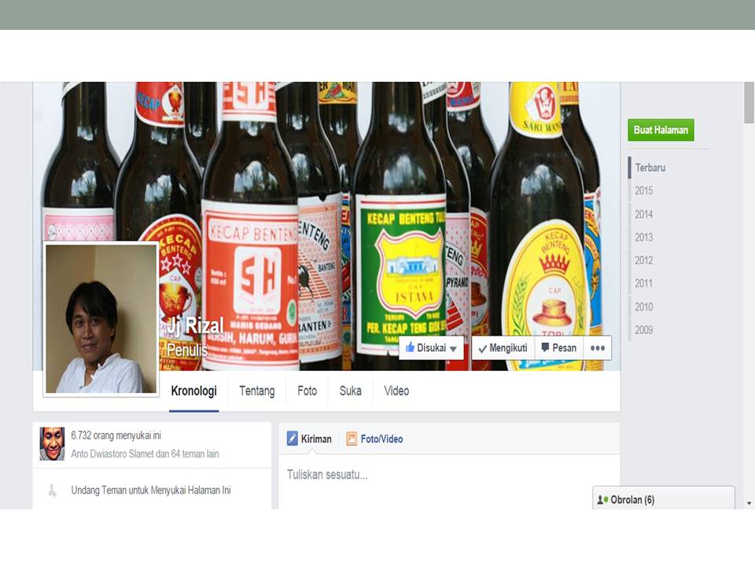This screenshot has height=566, width=755.
Task: Open 6.732 orang menyukai ini link
Action: click(x=116, y=435)
